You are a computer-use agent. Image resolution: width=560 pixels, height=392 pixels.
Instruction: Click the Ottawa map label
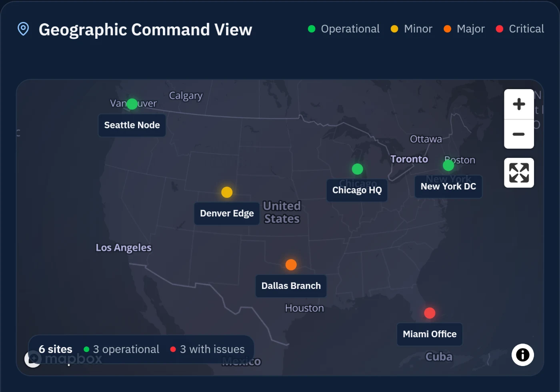tap(426, 139)
